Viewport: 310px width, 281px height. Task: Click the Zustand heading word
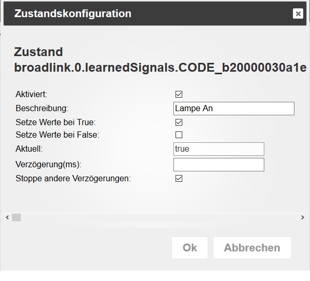[x=38, y=52]
